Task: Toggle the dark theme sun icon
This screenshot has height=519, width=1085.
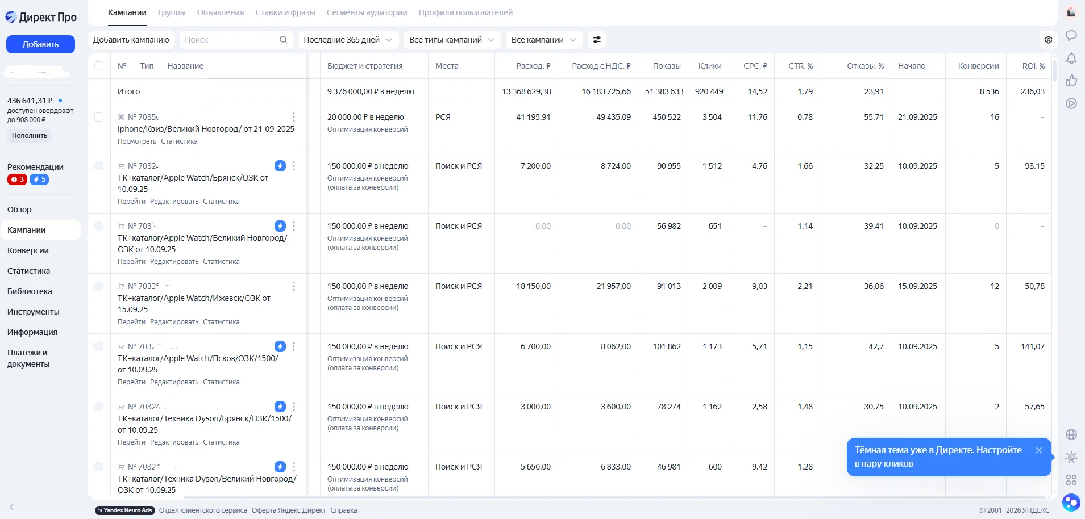Action: click(x=1071, y=457)
